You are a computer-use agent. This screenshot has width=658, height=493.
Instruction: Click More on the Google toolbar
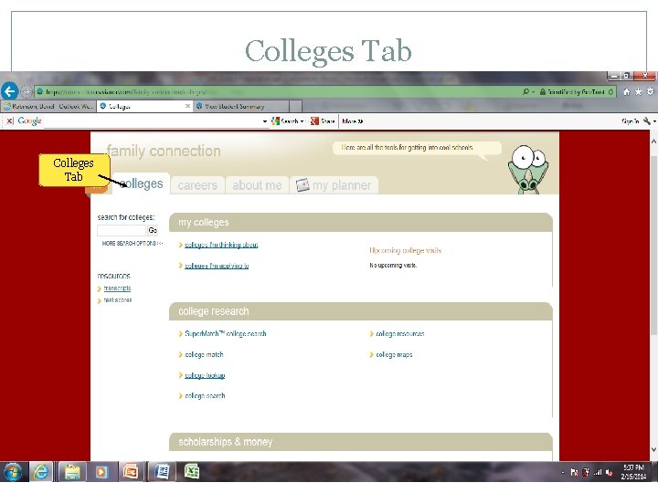click(x=352, y=121)
